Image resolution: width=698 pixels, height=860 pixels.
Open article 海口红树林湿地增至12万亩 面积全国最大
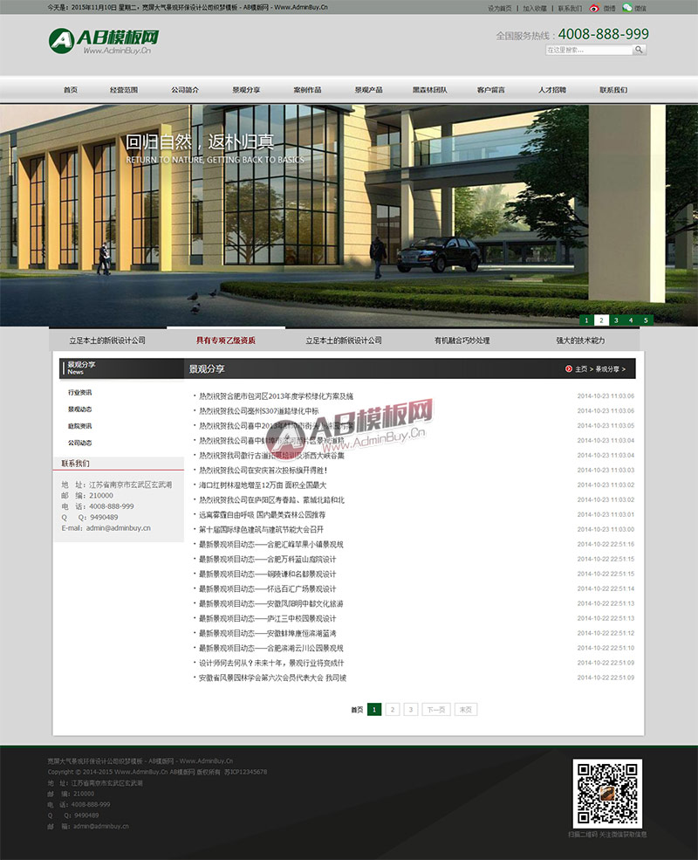(x=263, y=485)
